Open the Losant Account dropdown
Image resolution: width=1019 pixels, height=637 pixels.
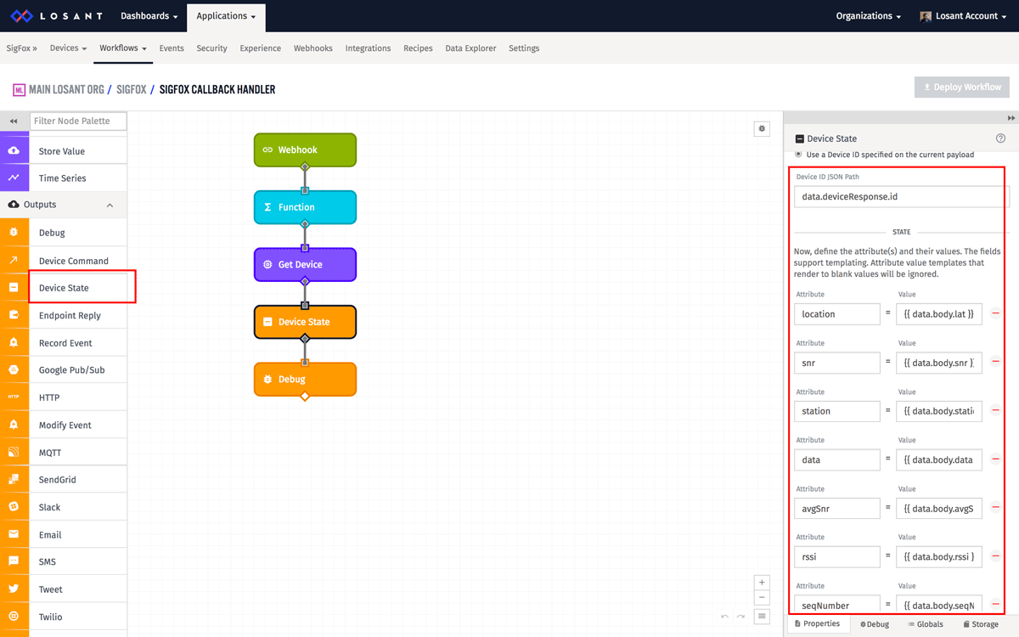pyautogui.click(x=965, y=16)
